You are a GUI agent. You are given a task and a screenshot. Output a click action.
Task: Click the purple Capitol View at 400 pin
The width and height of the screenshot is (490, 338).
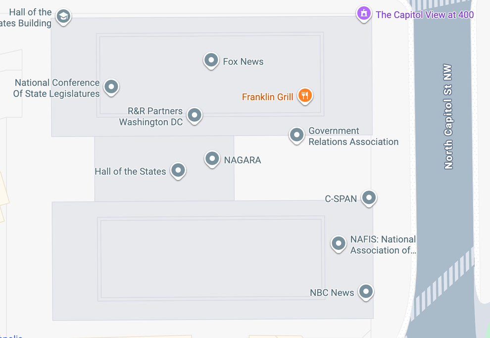coord(364,13)
